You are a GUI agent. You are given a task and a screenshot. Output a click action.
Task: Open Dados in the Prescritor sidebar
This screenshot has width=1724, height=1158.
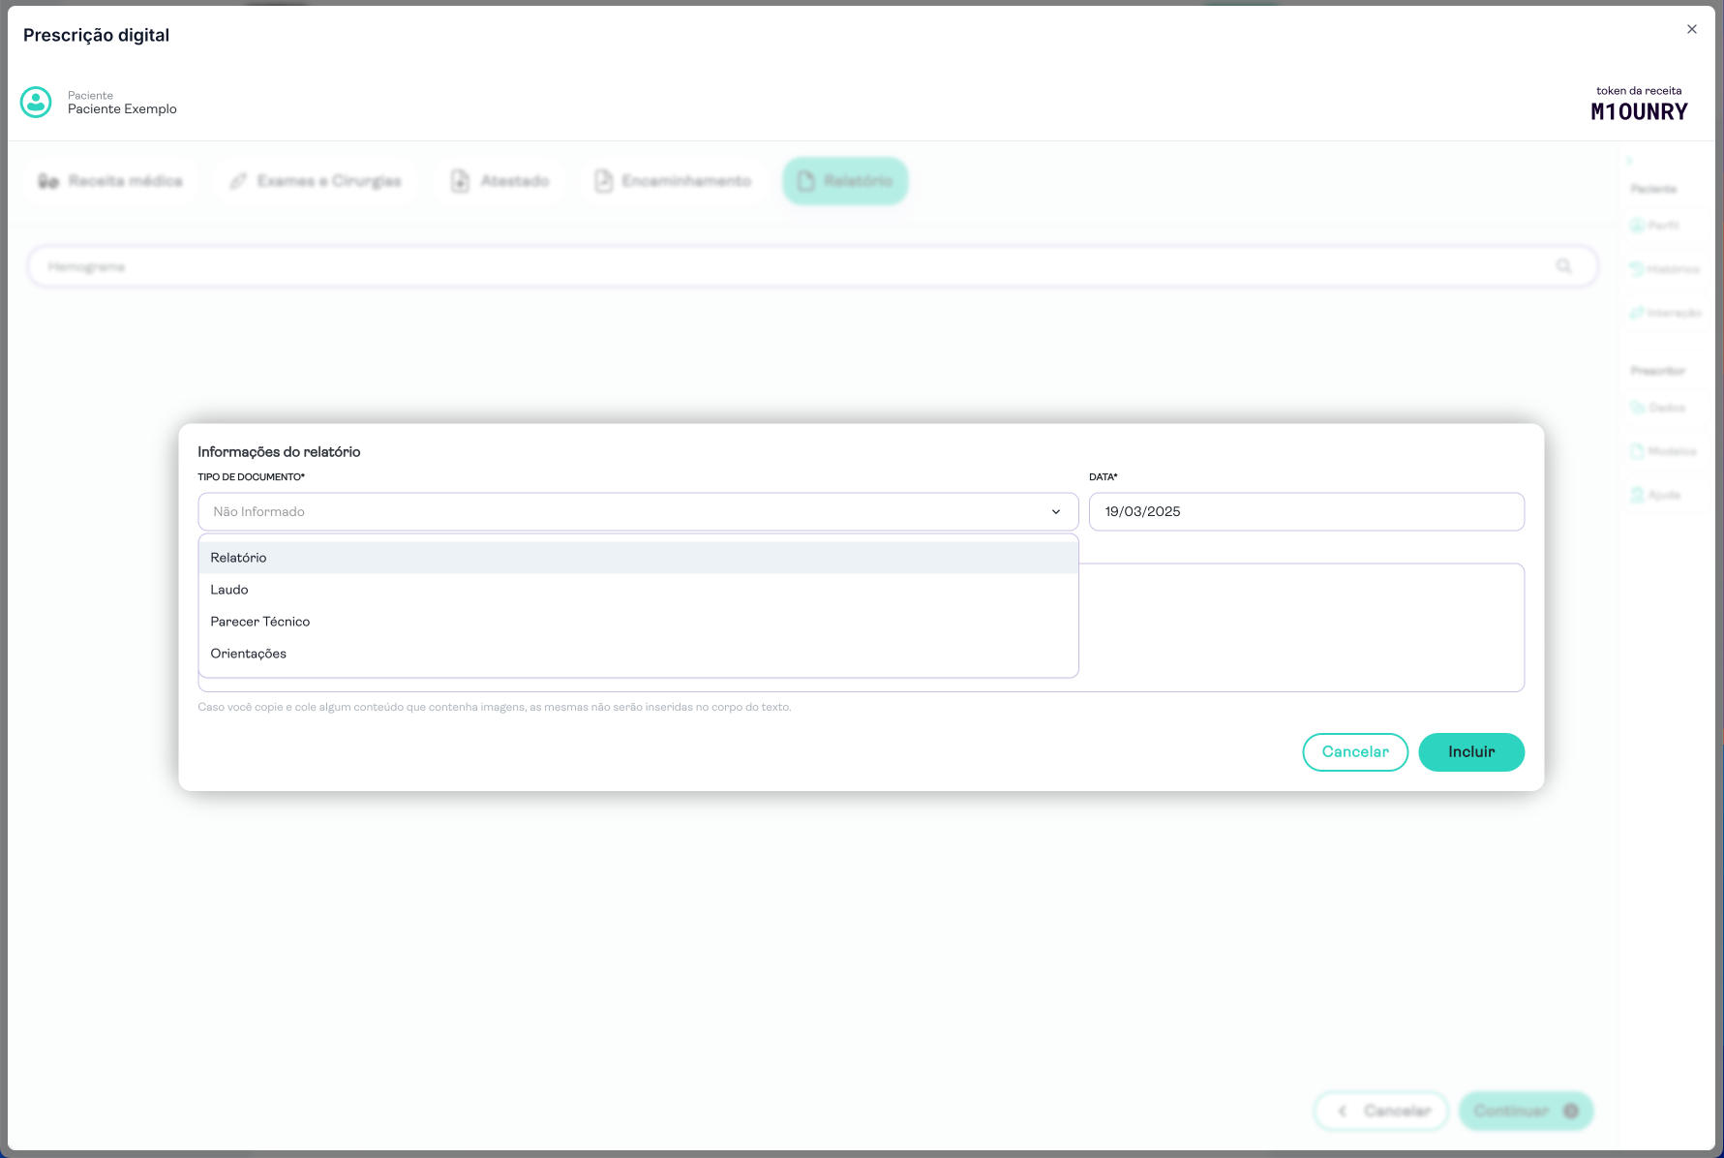(1659, 408)
